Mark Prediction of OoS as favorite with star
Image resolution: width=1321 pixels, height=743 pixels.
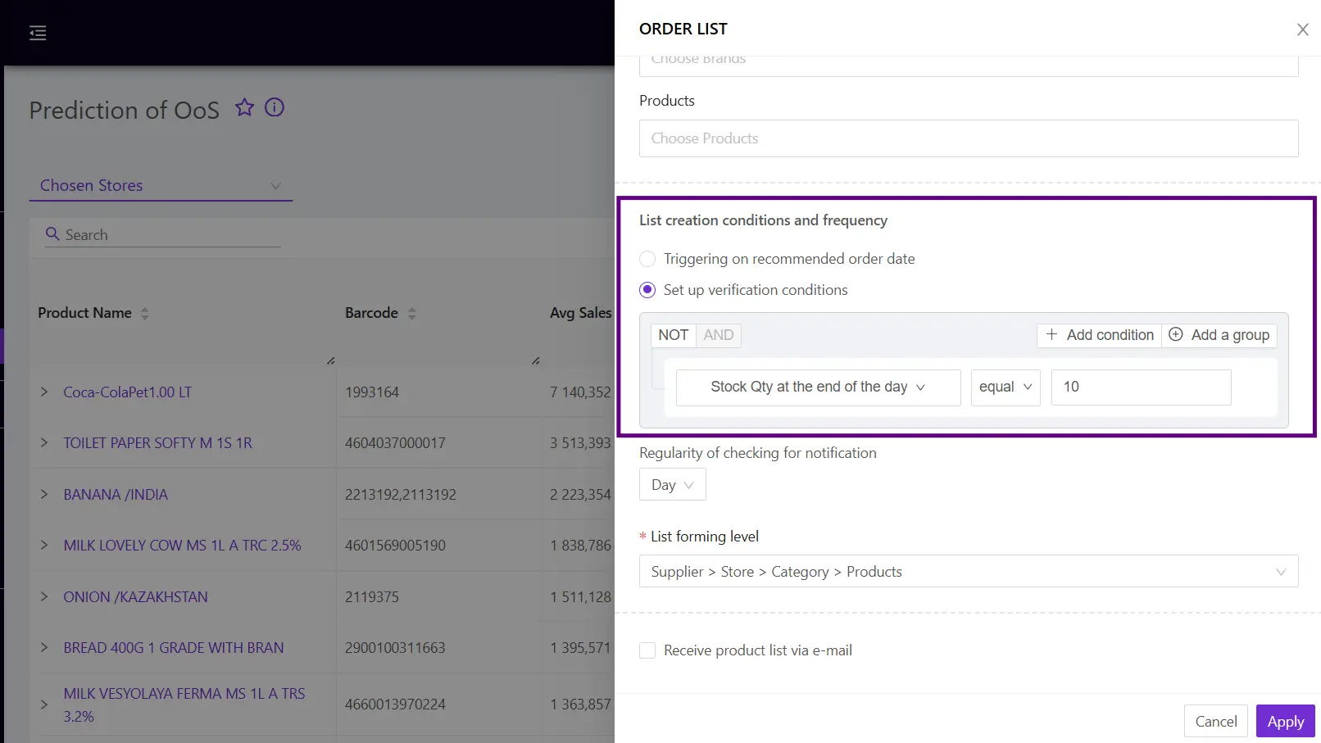(244, 107)
